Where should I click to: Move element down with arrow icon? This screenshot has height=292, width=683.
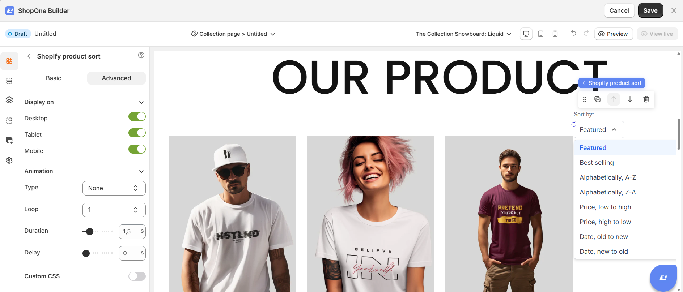tap(630, 99)
